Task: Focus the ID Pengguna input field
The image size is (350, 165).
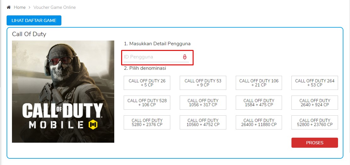Action: pyautogui.click(x=156, y=57)
